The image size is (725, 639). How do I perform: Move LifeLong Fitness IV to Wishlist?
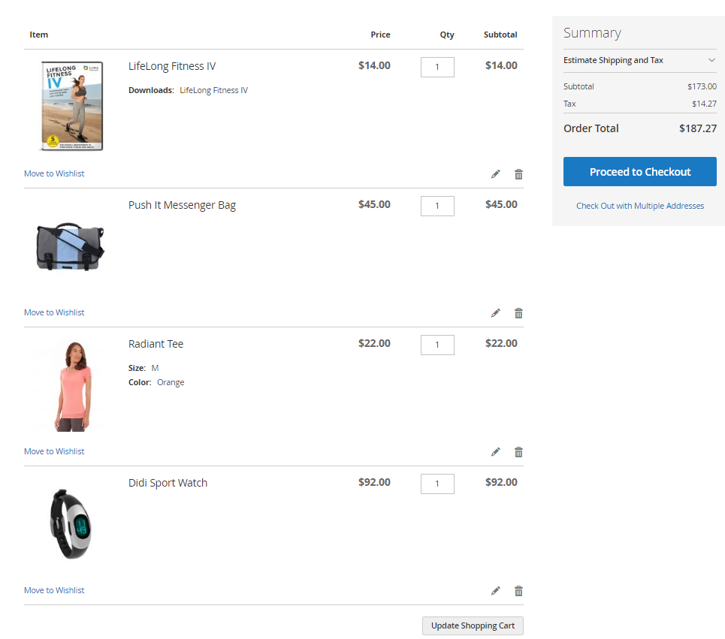point(54,173)
